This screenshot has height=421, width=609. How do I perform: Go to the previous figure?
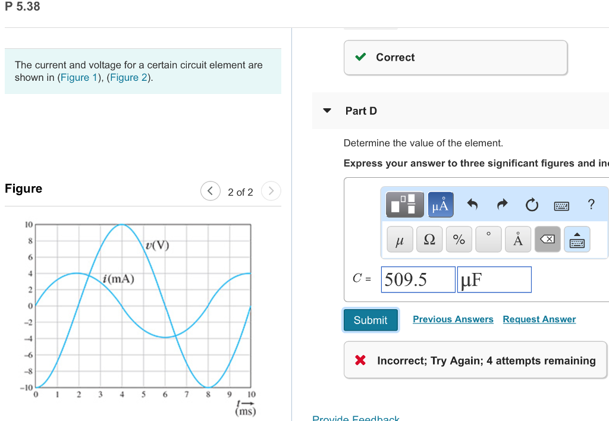pos(210,191)
